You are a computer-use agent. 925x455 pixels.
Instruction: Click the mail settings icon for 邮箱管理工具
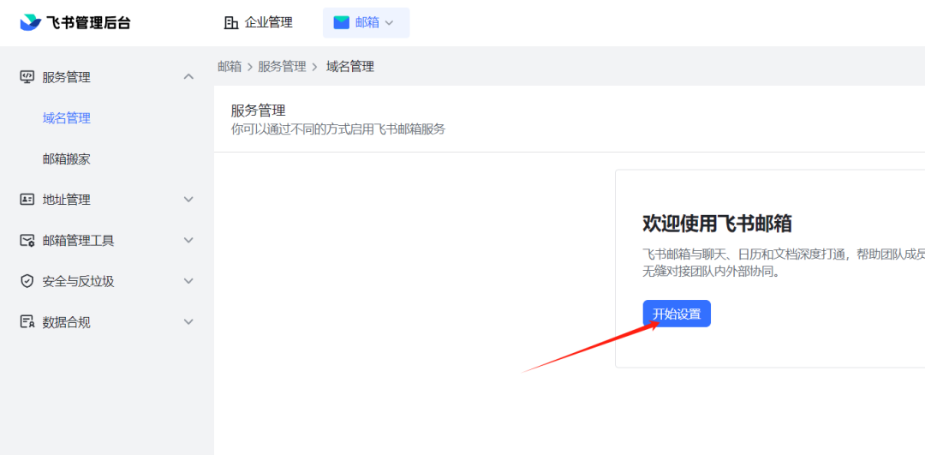coord(27,241)
